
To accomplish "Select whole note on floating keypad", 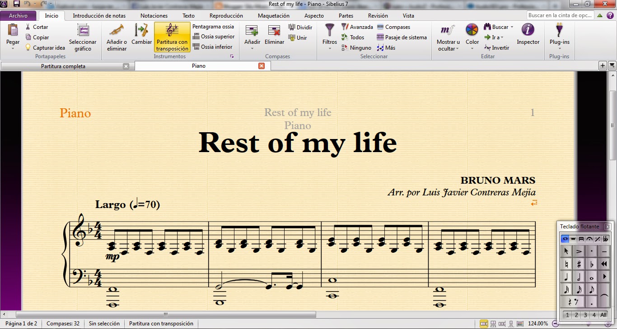I will (591, 277).
